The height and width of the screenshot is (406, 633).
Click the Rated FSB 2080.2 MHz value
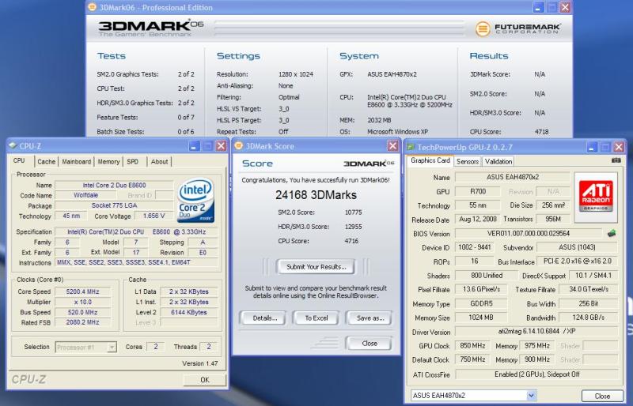[x=83, y=322]
